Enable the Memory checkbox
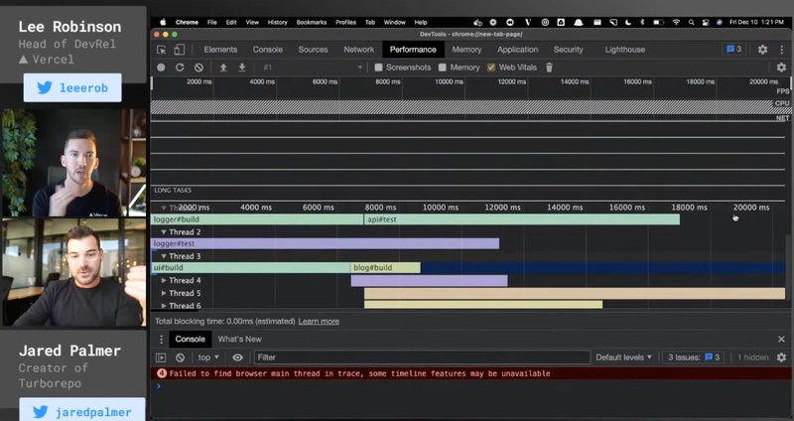This screenshot has width=794, height=421. tap(443, 68)
